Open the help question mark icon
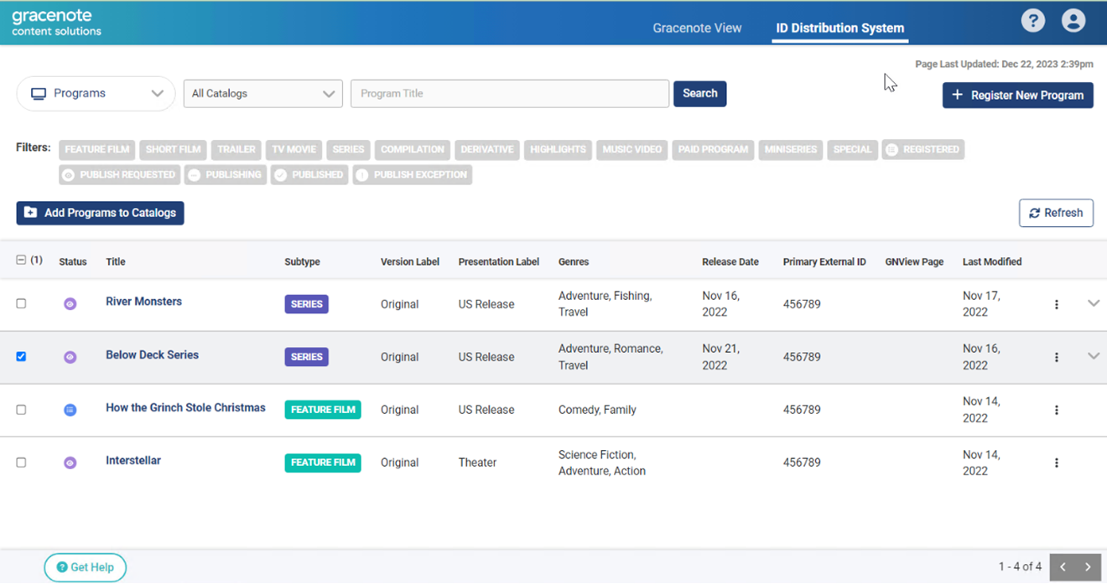Viewport: 1107px width, 584px height. pyautogui.click(x=1032, y=21)
